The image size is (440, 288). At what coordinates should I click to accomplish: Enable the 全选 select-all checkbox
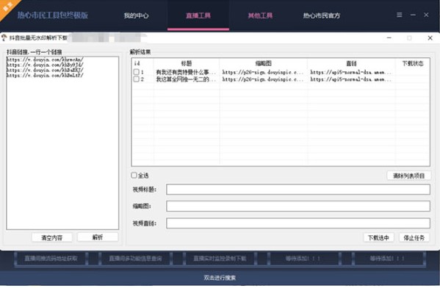click(x=134, y=176)
